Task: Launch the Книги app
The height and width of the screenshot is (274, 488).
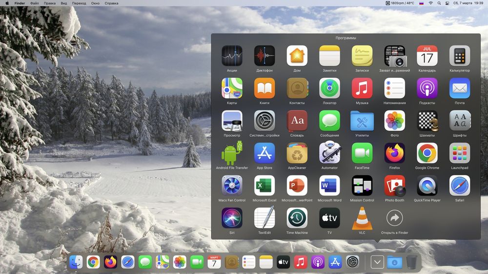Action: coord(264,88)
